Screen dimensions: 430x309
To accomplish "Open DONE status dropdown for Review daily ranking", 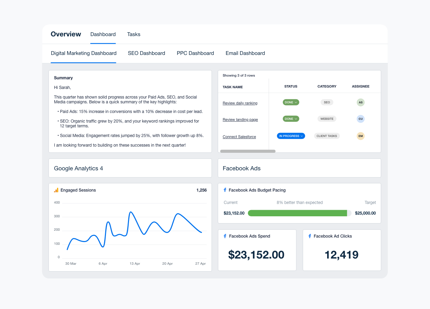I will click(x=291, y=102).
